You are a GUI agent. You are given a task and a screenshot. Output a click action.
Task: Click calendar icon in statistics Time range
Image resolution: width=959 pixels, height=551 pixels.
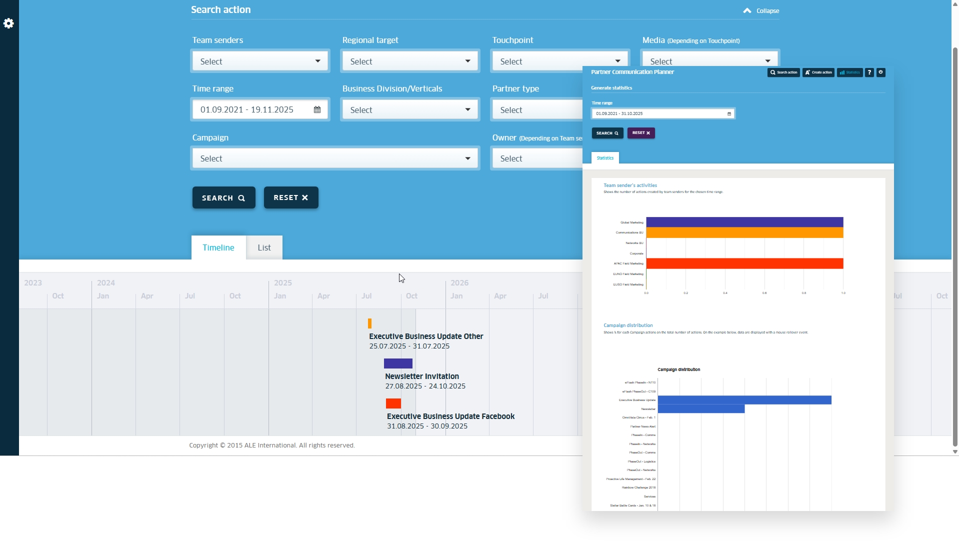[729, 114]
